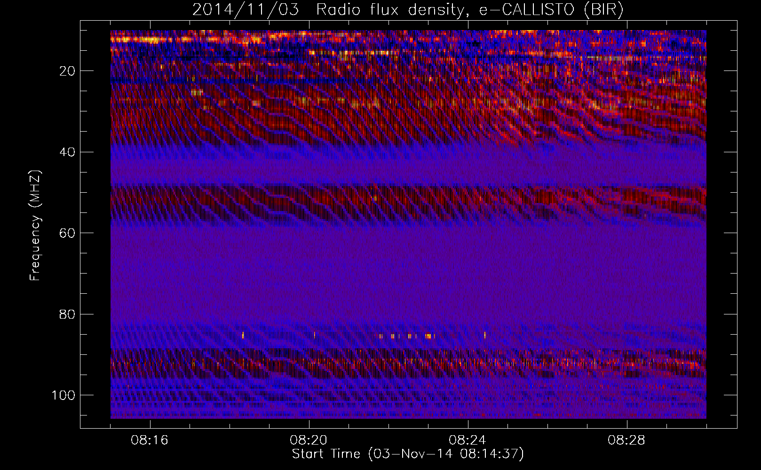Click the 40 MHz frequency tick label
Image resolution: width=761 pixels, height=470 pixels.
[68, 152]
